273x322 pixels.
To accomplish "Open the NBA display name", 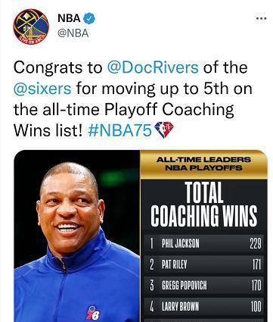I will [x=69, y=18].
